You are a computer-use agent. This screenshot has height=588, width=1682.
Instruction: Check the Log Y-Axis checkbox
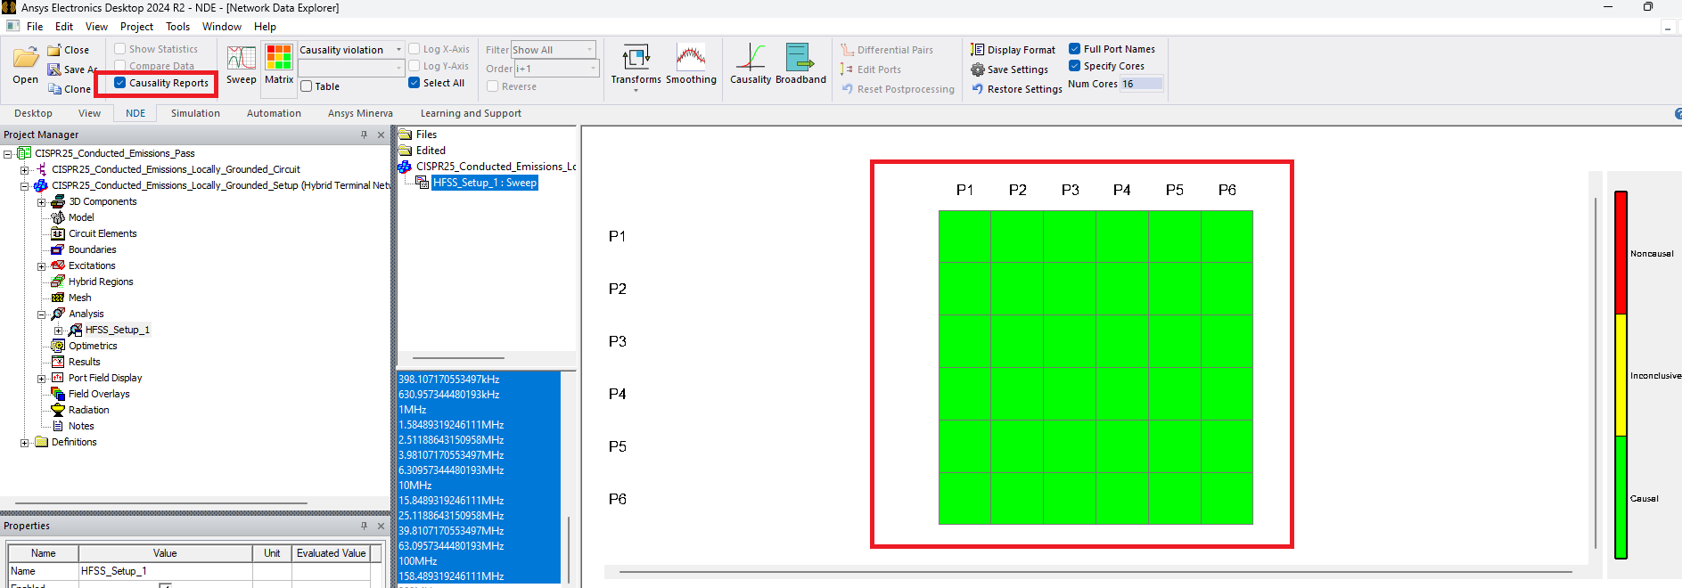[414, 66]
